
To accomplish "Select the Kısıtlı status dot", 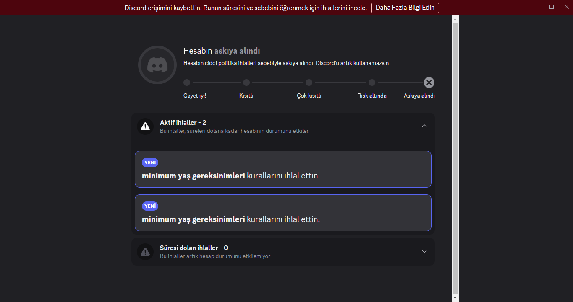I will tap(246, 83).
